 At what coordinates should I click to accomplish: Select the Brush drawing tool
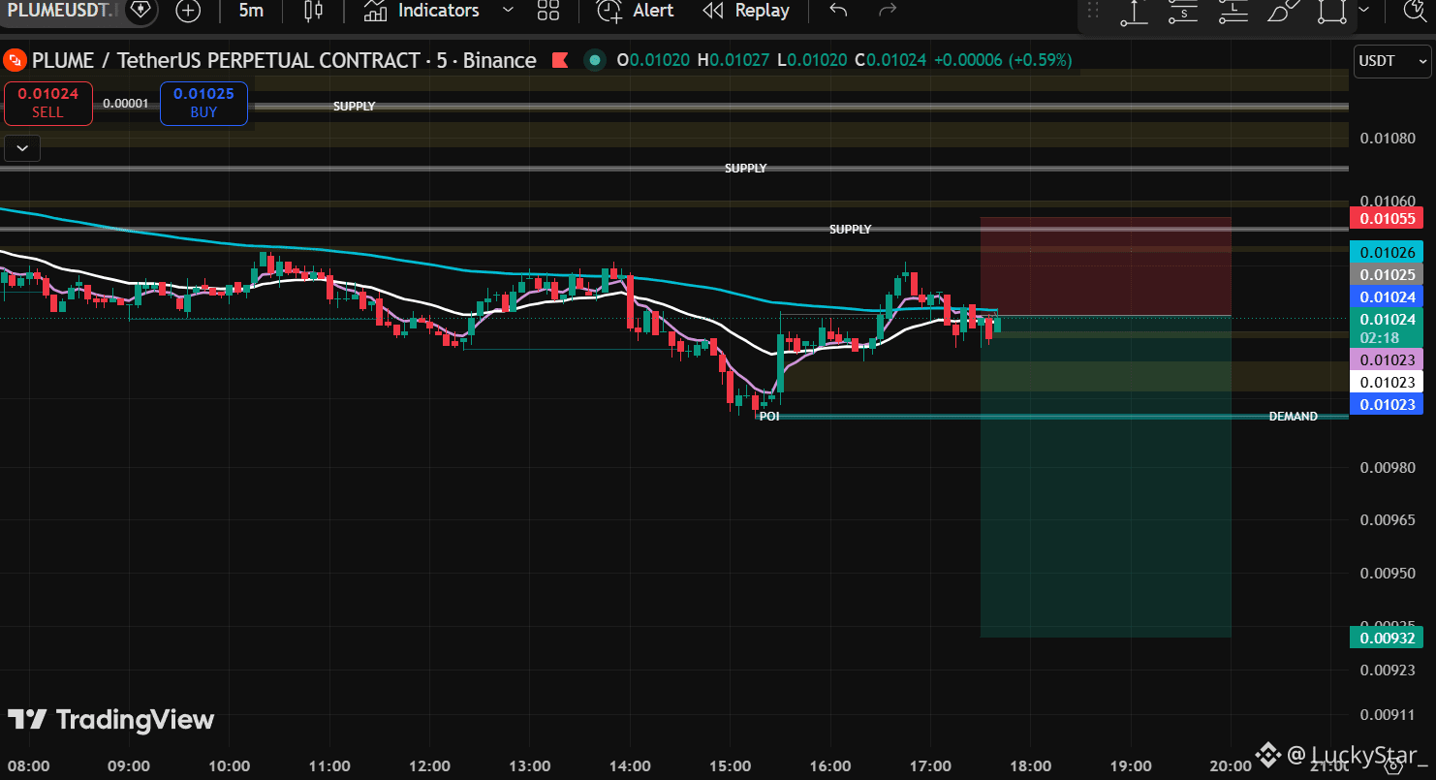tap(1284, 12)
